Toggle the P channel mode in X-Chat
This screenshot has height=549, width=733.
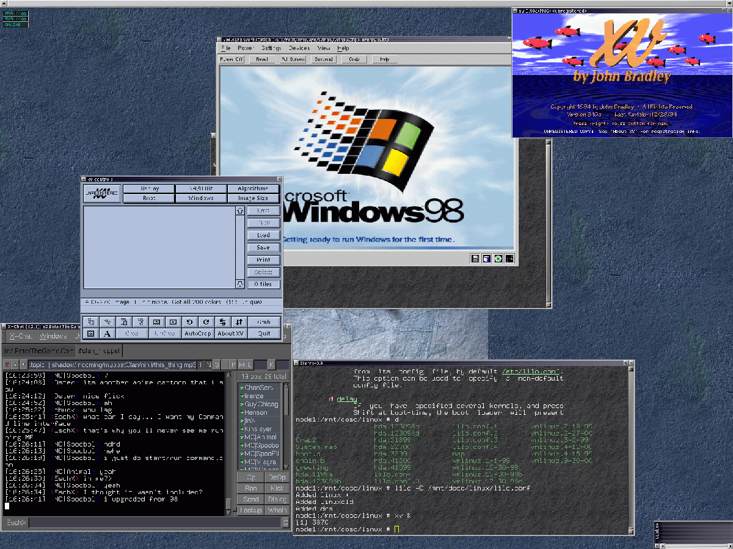pos(233,364)
